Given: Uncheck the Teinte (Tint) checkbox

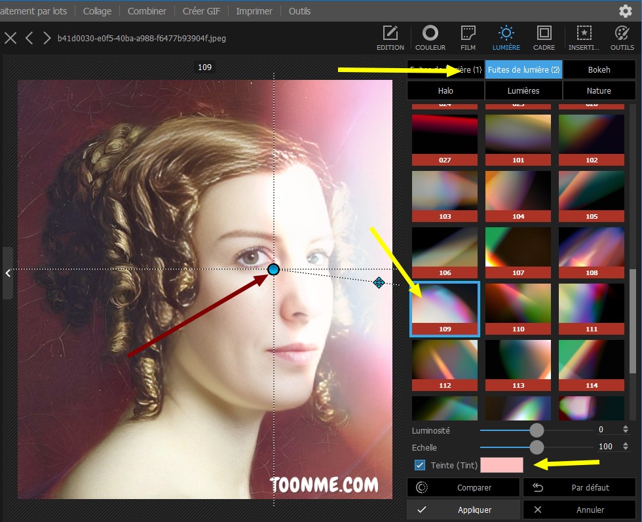Looking at the screenshot, I should pos(420,465).
